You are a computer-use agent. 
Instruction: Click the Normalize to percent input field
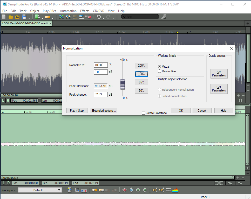[101, 65]
